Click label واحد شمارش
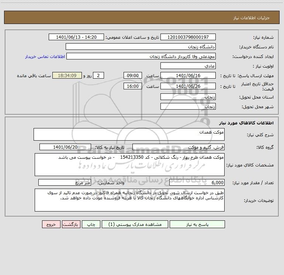284x275 pixels. coord(111,183)
